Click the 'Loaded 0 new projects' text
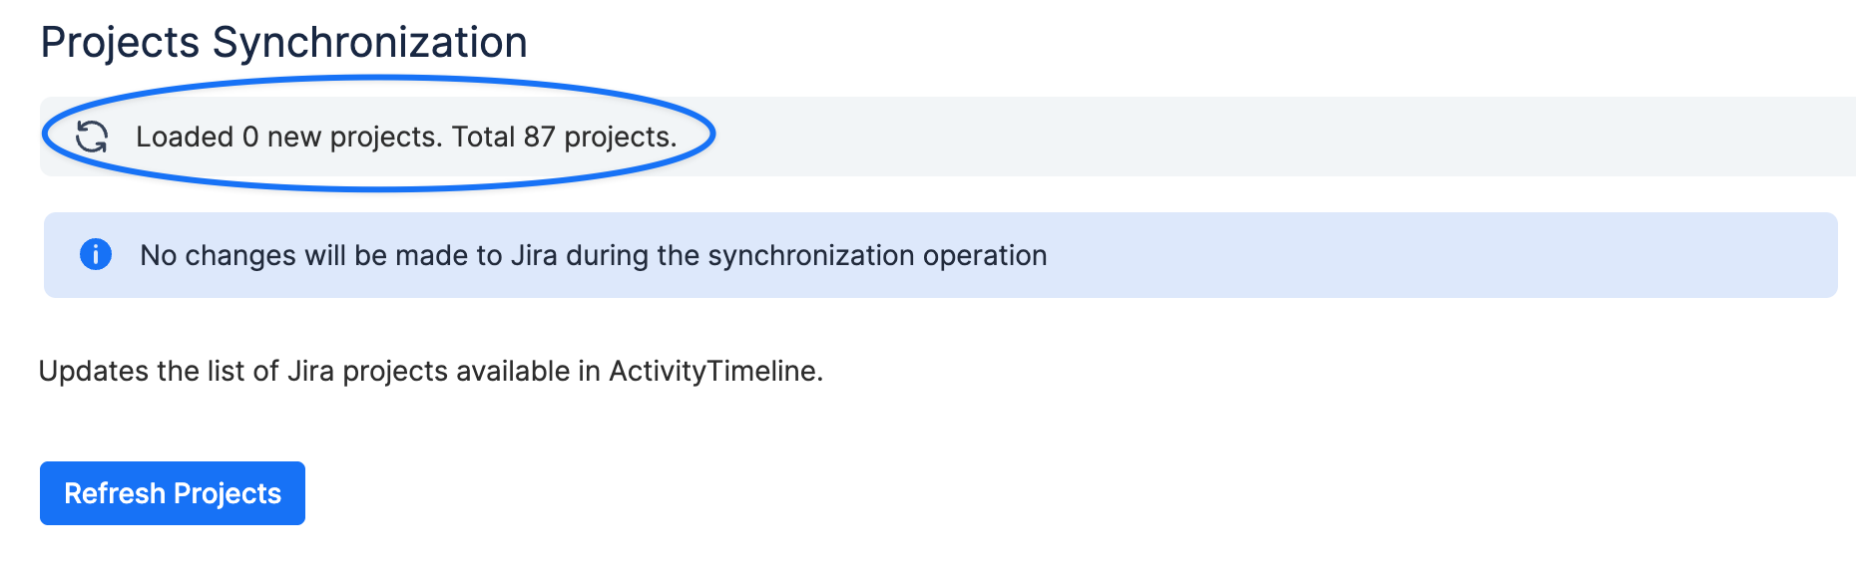Image resolution: width=1856 pixels, height=578 pixels. tap(289, 137)
